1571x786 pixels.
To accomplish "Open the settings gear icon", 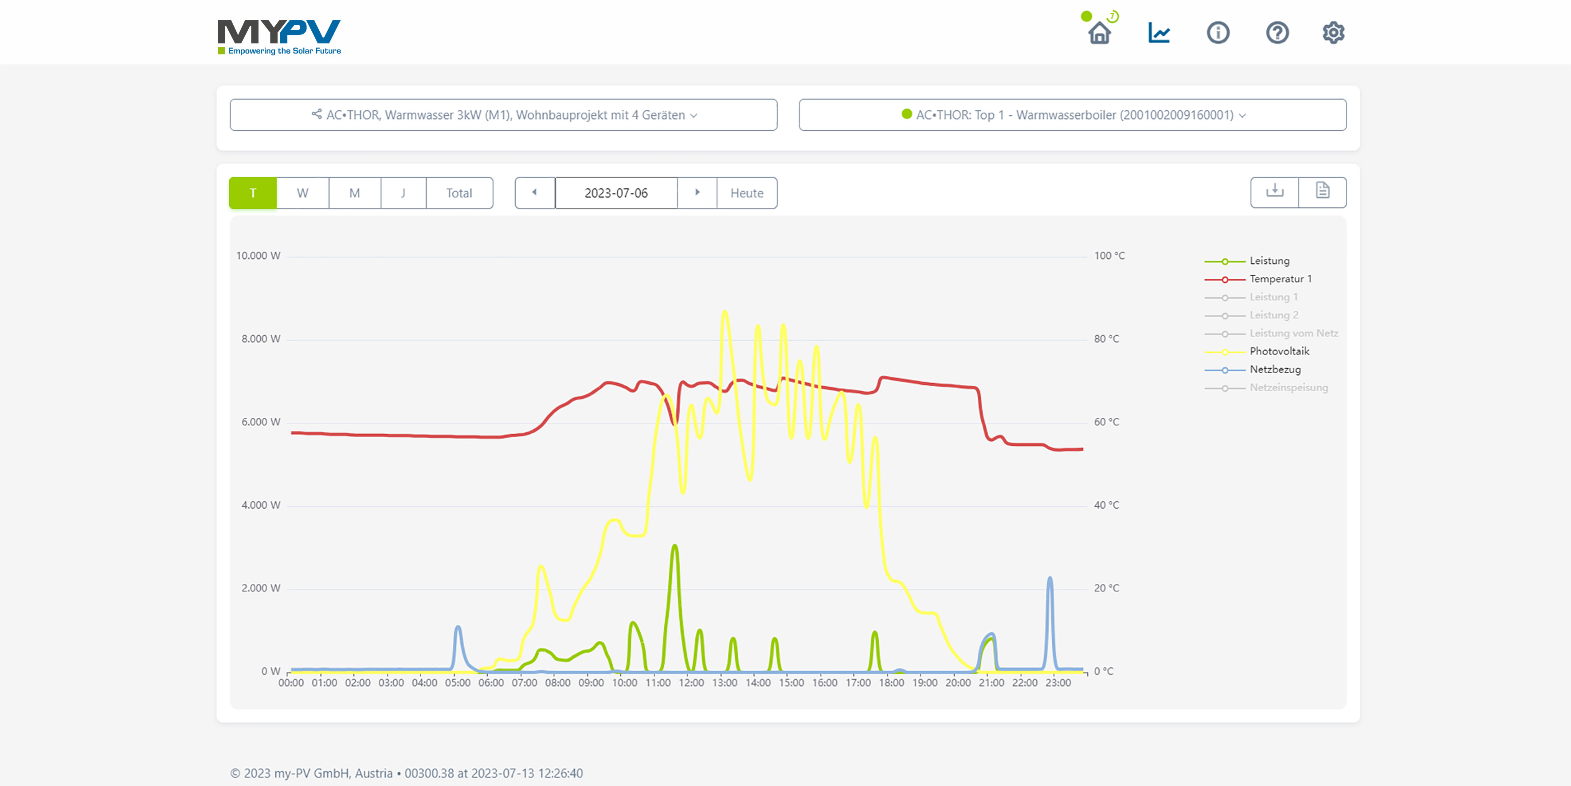I will [1333, 33].
